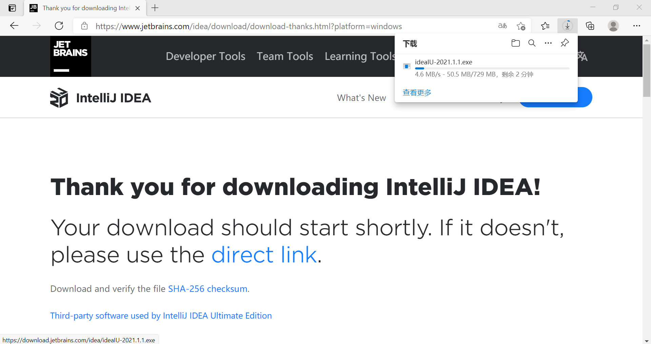Open the Learning Tools menu
The width and height of the screenshot is (651, 344).
pyautogui.click(x=360, y=56)
